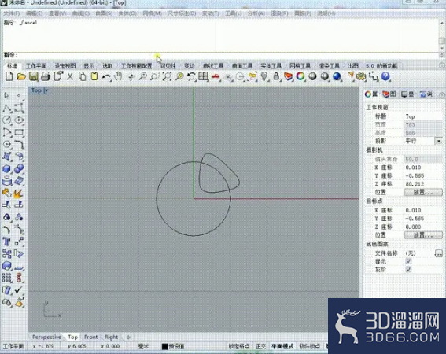Select the Box solid tool in left toolbar
The width and height of the screenshot is (446, 354).
pos(7,169)
